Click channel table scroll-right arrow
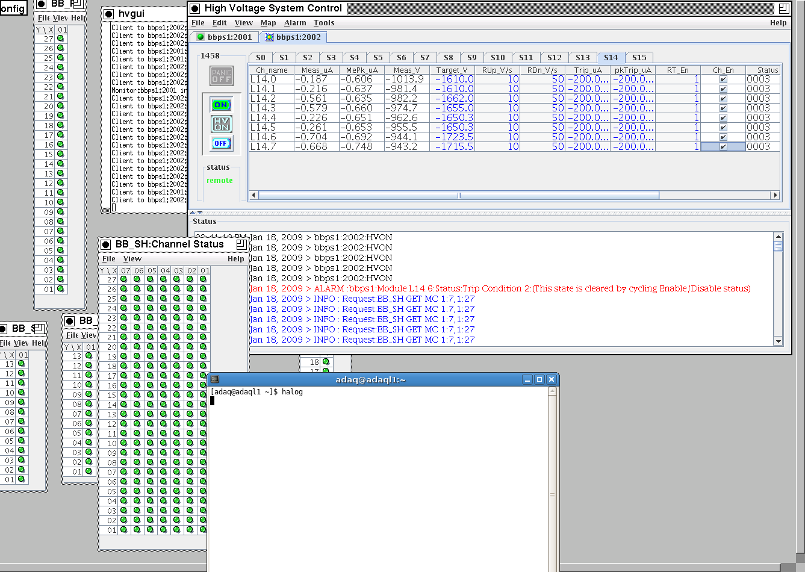Viewport: 805px width, 572px height. 775,195
